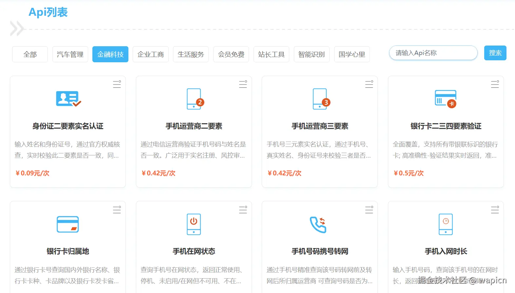Switch to the 生活服务 category
The image size is (515, 293).
191,54
